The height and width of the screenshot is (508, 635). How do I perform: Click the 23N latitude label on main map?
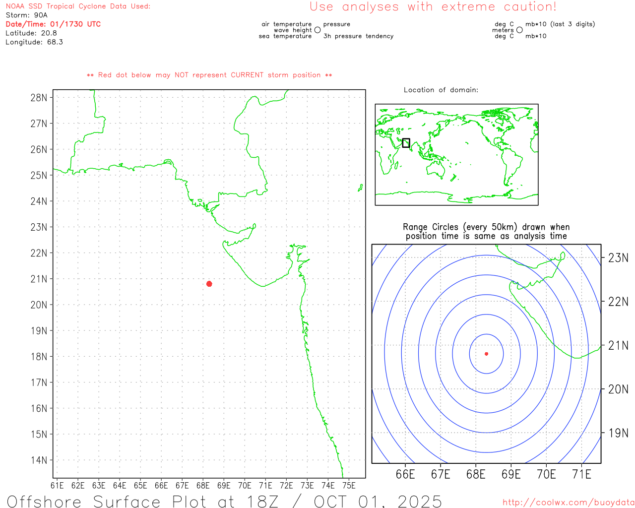coord(39,227)
